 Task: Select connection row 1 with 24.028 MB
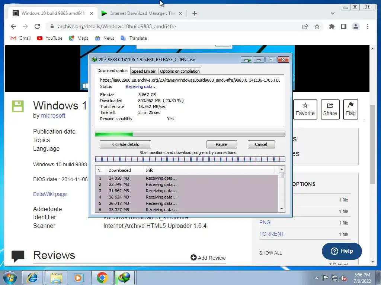(x=187, y=178)
